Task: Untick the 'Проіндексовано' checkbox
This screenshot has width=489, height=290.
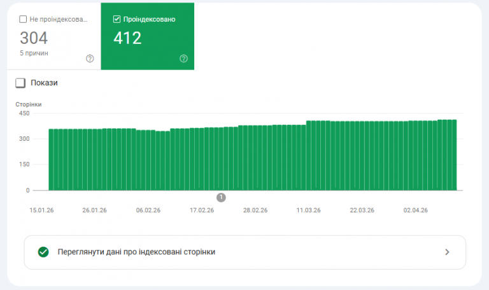Action: coord(117,19)
